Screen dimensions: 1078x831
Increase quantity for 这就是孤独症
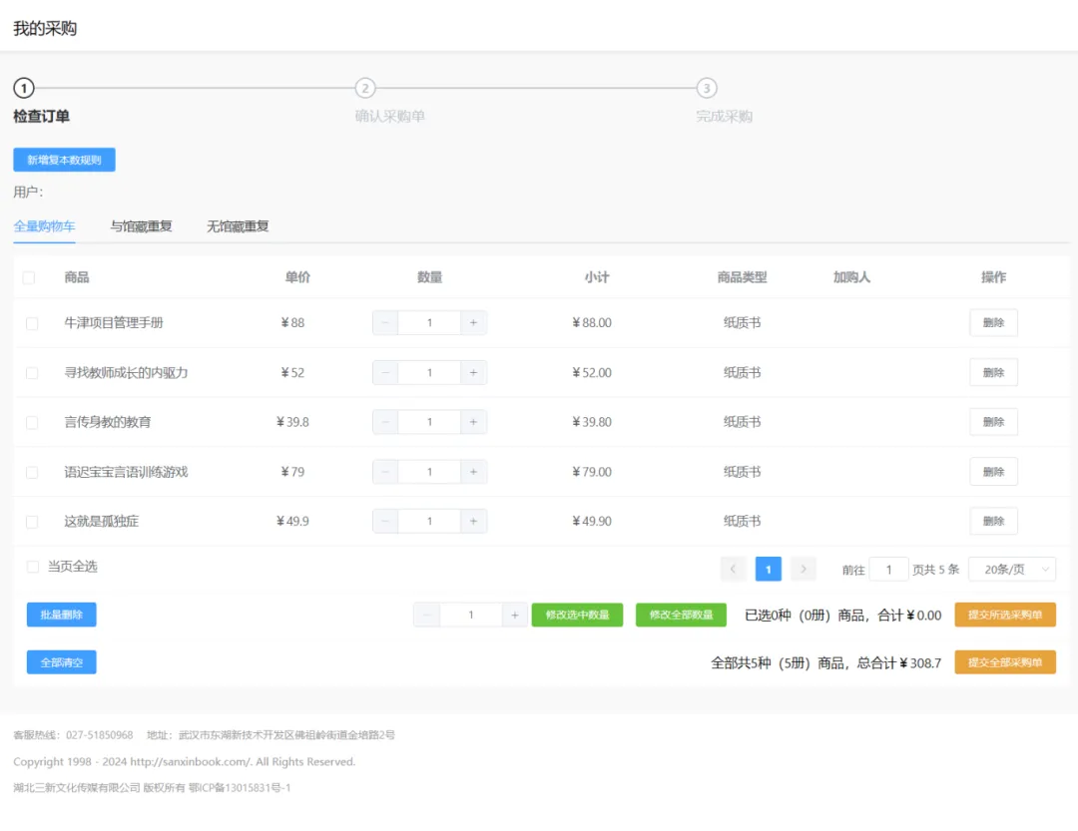click(x=473, y=521)
